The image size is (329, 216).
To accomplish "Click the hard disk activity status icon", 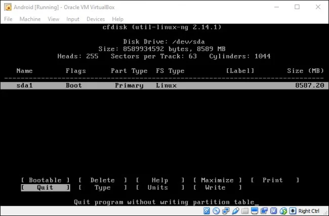I will pos(207,211).
